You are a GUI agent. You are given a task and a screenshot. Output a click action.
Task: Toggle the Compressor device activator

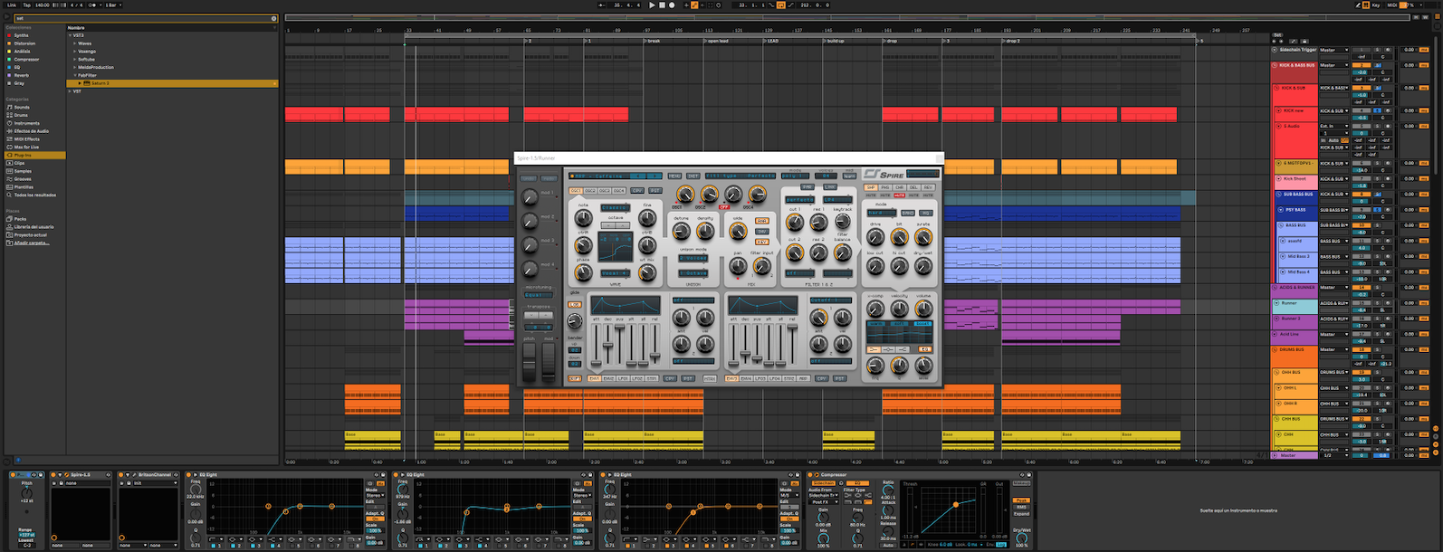click(809, 474)
